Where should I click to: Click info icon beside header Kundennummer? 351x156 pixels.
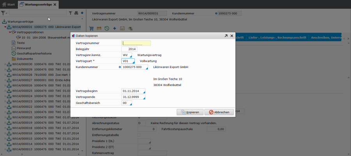click(216, 14)
